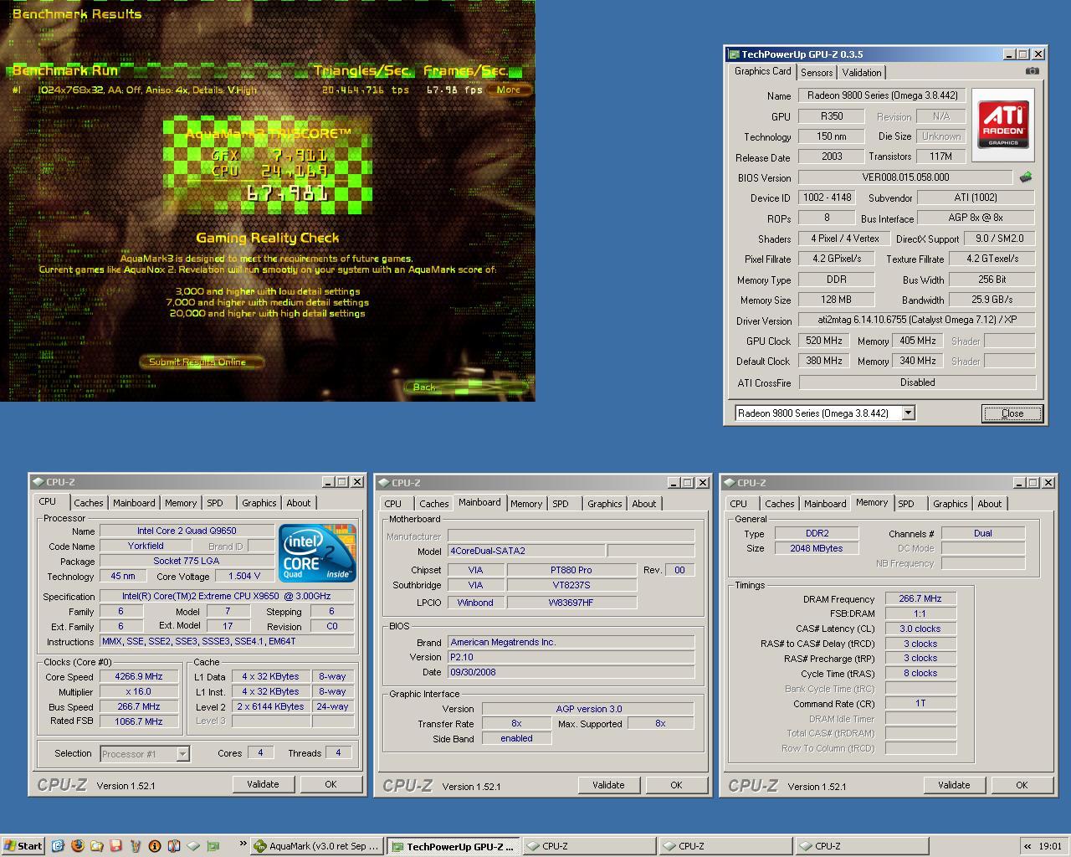Image resolution: width=1071 pixels, height=857 pixels.
Task: Click the GPU-Z title bar icon
Action: (734, 54)
